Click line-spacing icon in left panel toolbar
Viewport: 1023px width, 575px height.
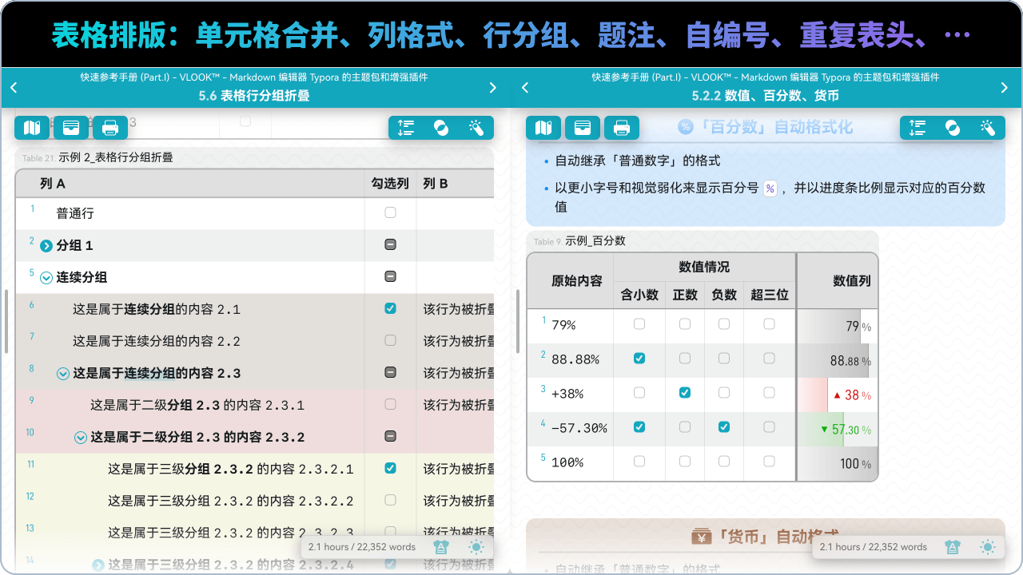click(x=406, y=128)
